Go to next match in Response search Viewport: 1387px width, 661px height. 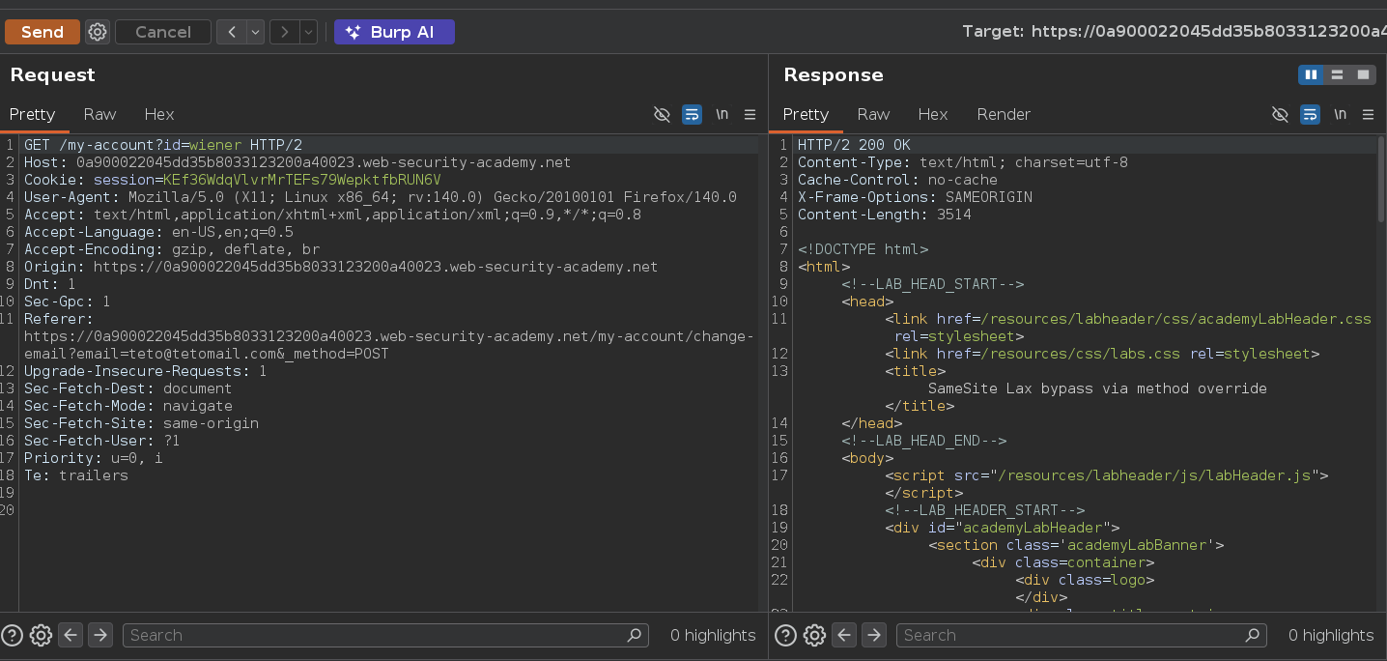(873, 635)
